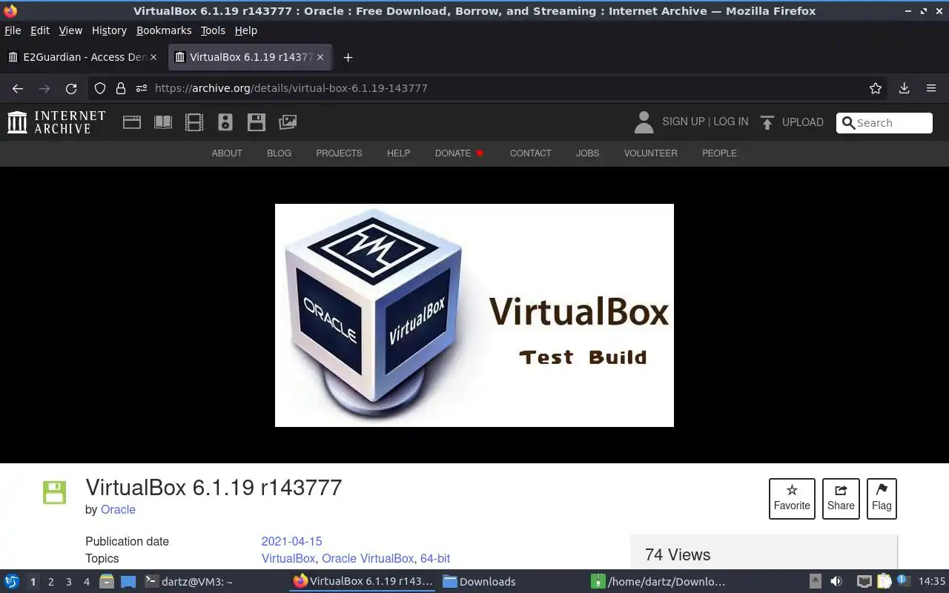Click the Oracle VirtualBox topic link
The width and height of the screenshot is (949, 593).
click(368, 559)
